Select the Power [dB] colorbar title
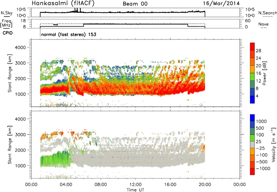 264,73
